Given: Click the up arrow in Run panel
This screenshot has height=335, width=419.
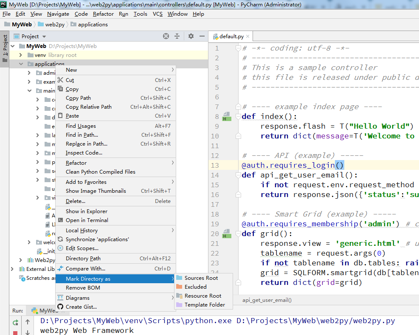Looking at the screenshot, I should 28,322.
